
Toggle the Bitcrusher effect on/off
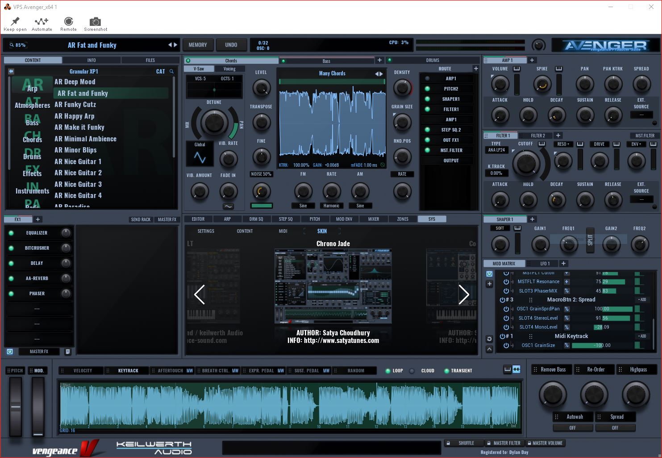pos(11,248)
